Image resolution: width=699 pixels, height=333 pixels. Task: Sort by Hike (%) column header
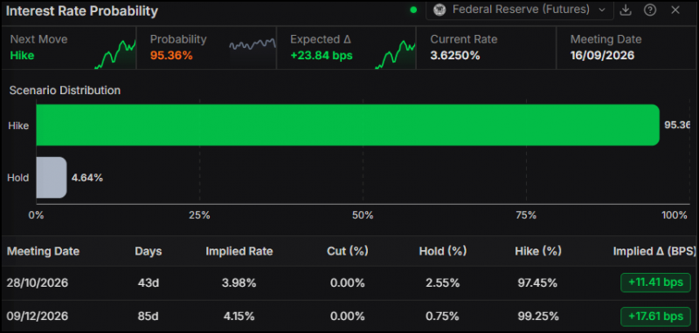click(x=538, y=251)
